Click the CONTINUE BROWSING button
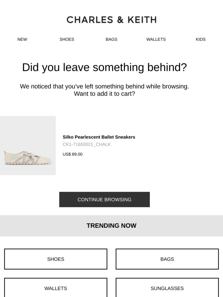The image size is (223, 297). tap(104, 200)
